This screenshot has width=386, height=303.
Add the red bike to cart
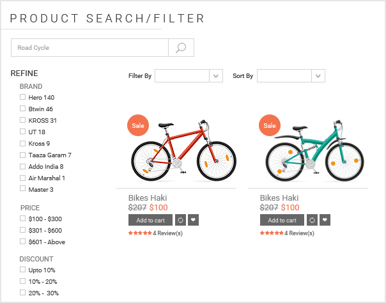click(151, 221)
